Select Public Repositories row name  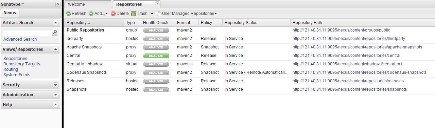click(x=85, y=30)
